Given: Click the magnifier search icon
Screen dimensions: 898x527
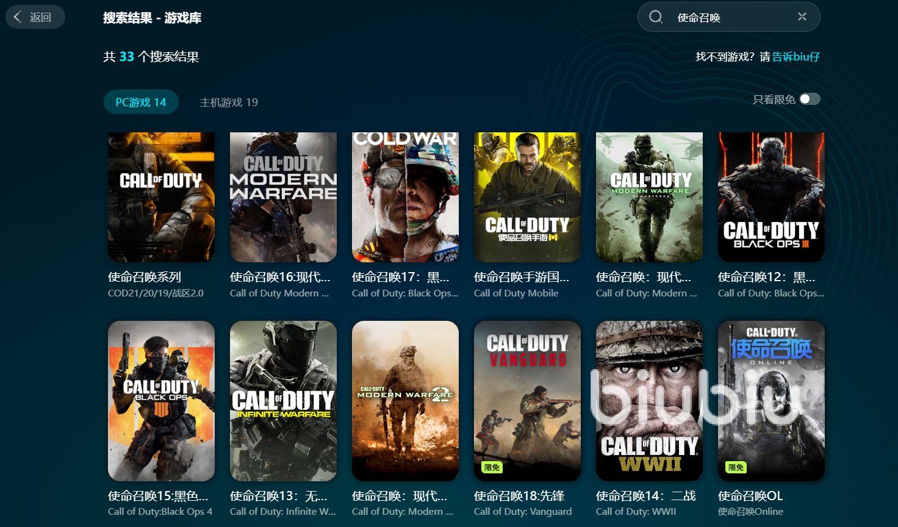Looking at the screenshot, I should tap(656, 17).
